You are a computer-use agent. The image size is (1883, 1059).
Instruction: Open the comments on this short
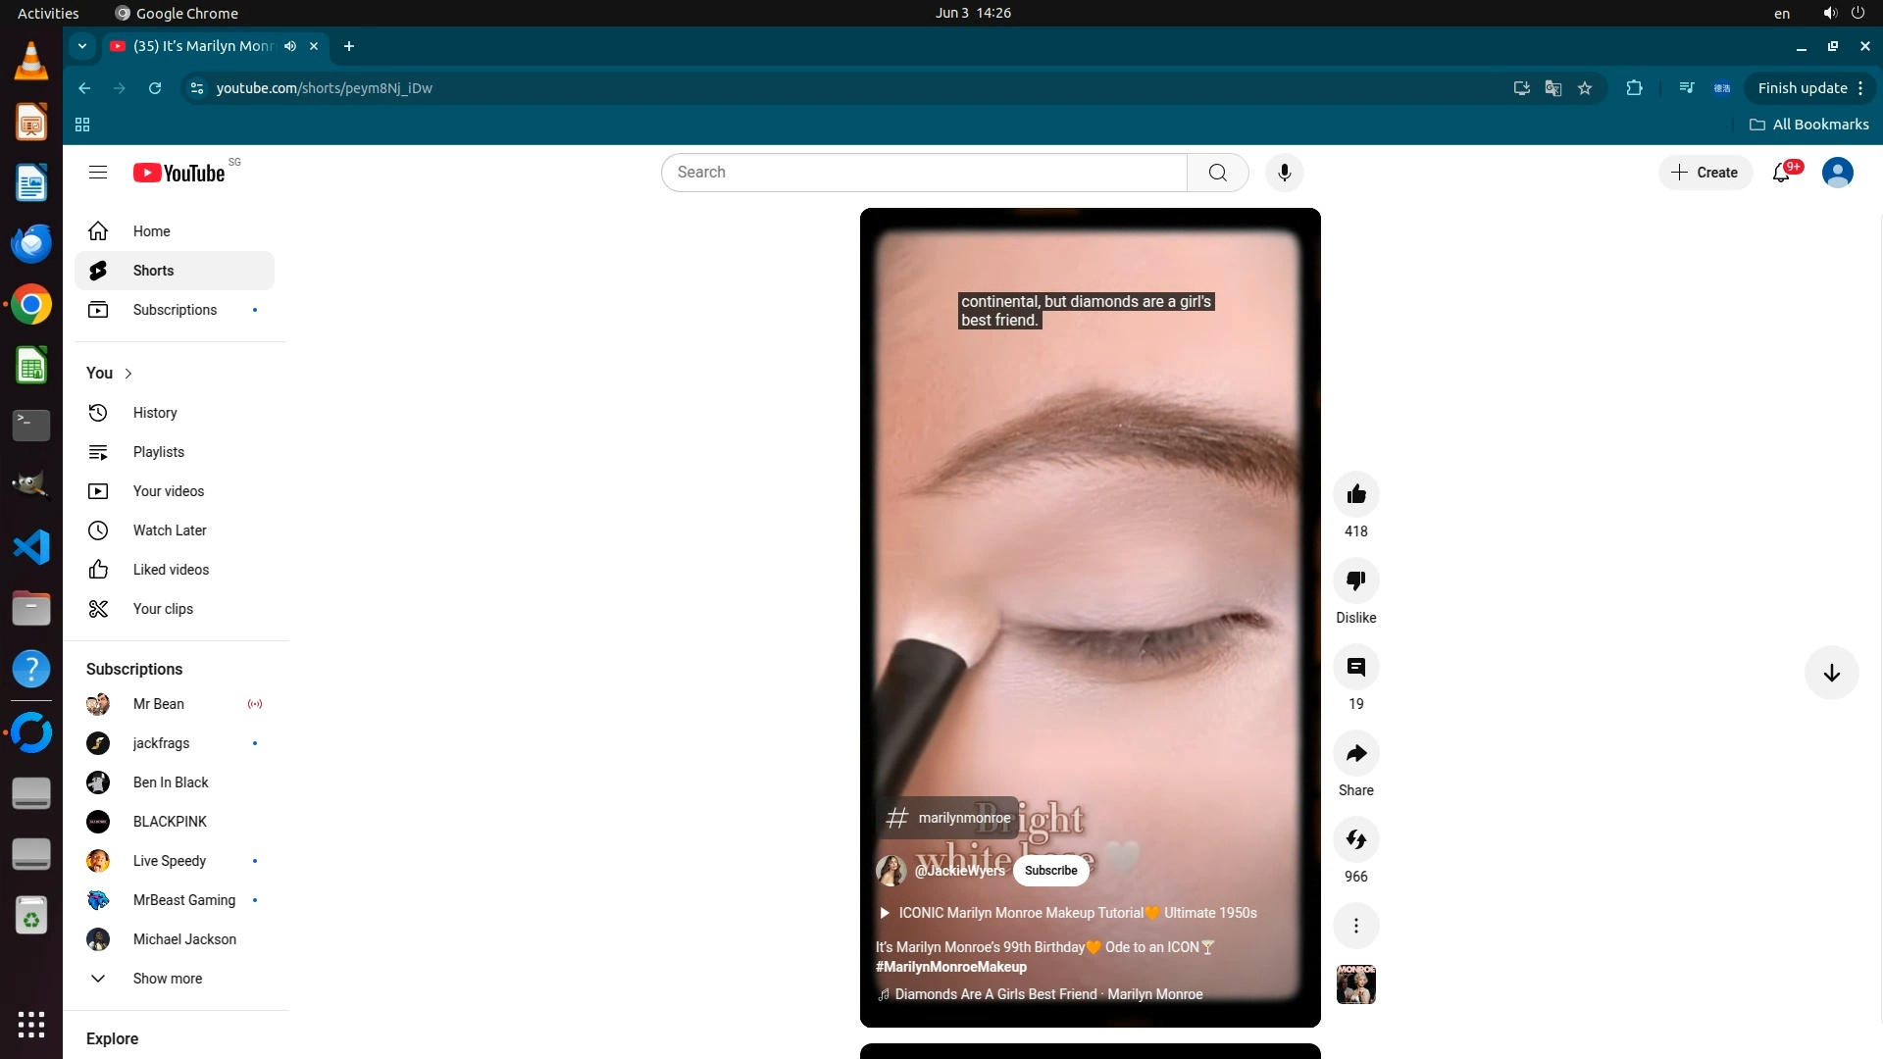pyautogui.click(x=1356, y=668)
